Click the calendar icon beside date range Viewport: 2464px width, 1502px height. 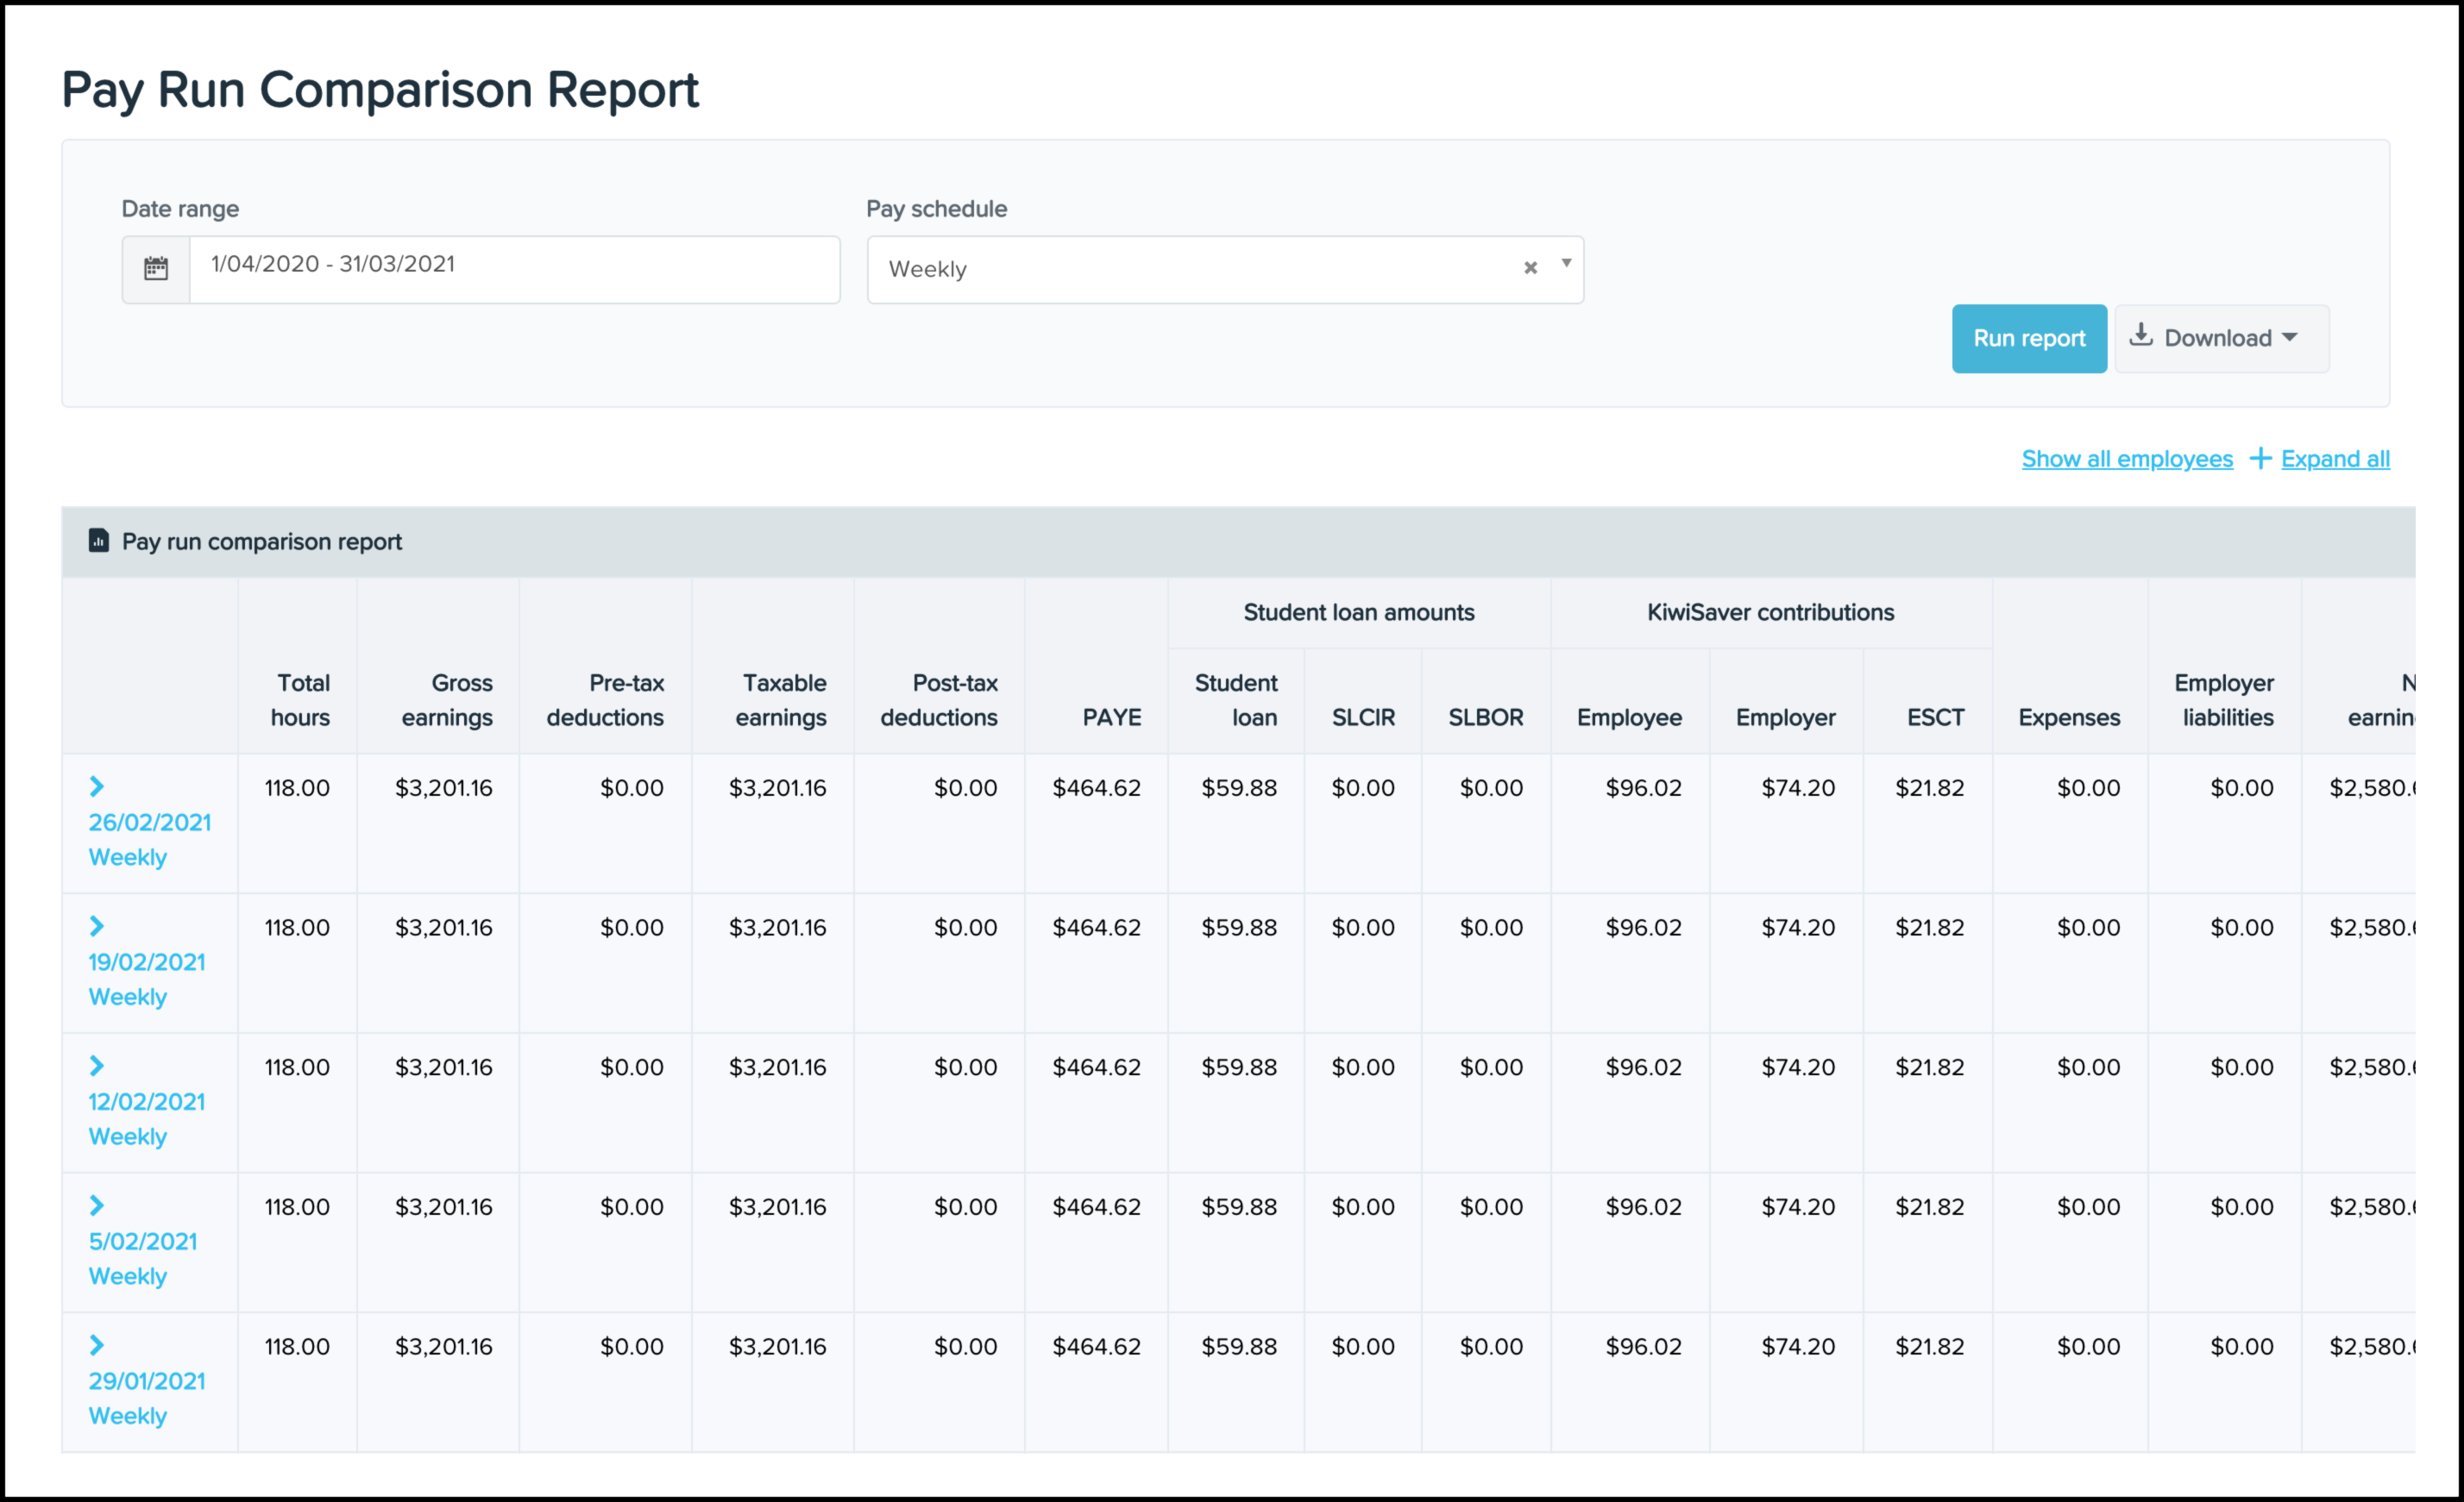156,269
